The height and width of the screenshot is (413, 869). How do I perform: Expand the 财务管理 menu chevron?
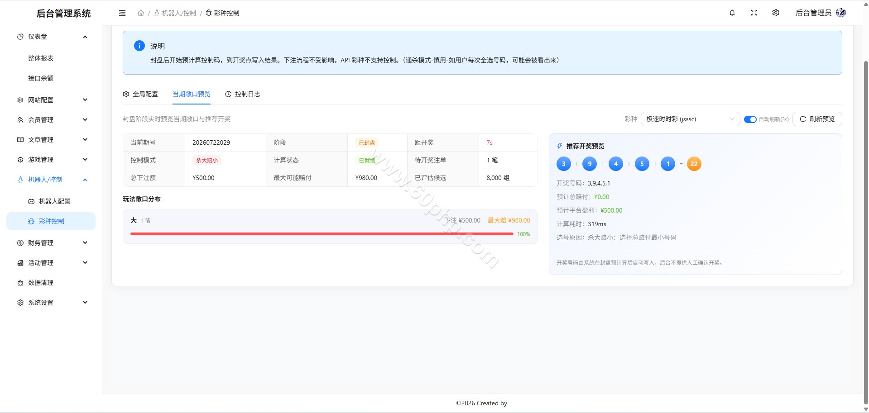(85, 243)
